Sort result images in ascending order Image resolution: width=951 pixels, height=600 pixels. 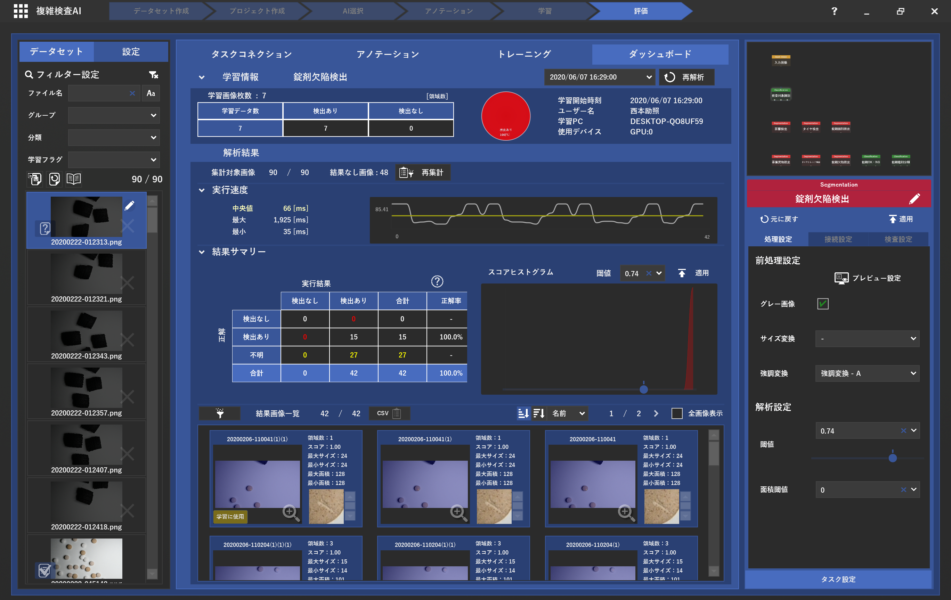tap(523, 413)
